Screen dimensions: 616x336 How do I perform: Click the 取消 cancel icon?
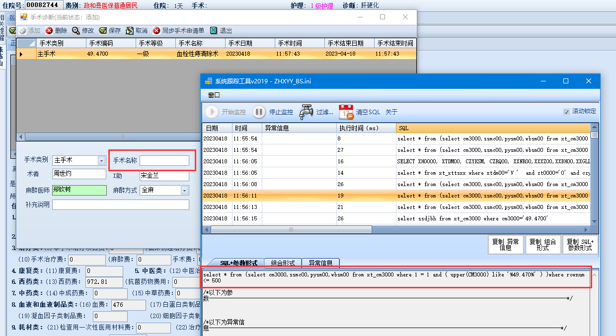(x=130, y=31)
